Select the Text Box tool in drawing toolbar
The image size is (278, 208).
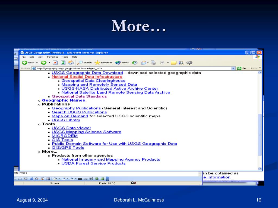26,179
